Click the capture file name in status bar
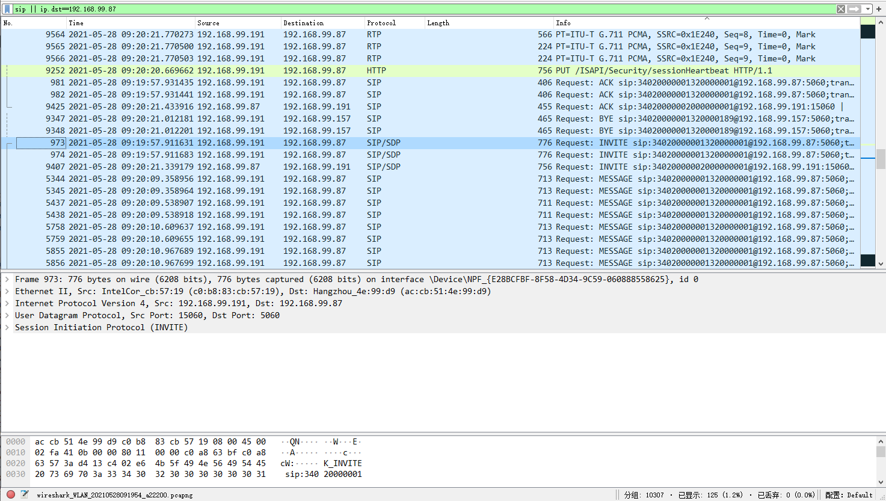This screenshot has width=886, height=501. (115, 495)
